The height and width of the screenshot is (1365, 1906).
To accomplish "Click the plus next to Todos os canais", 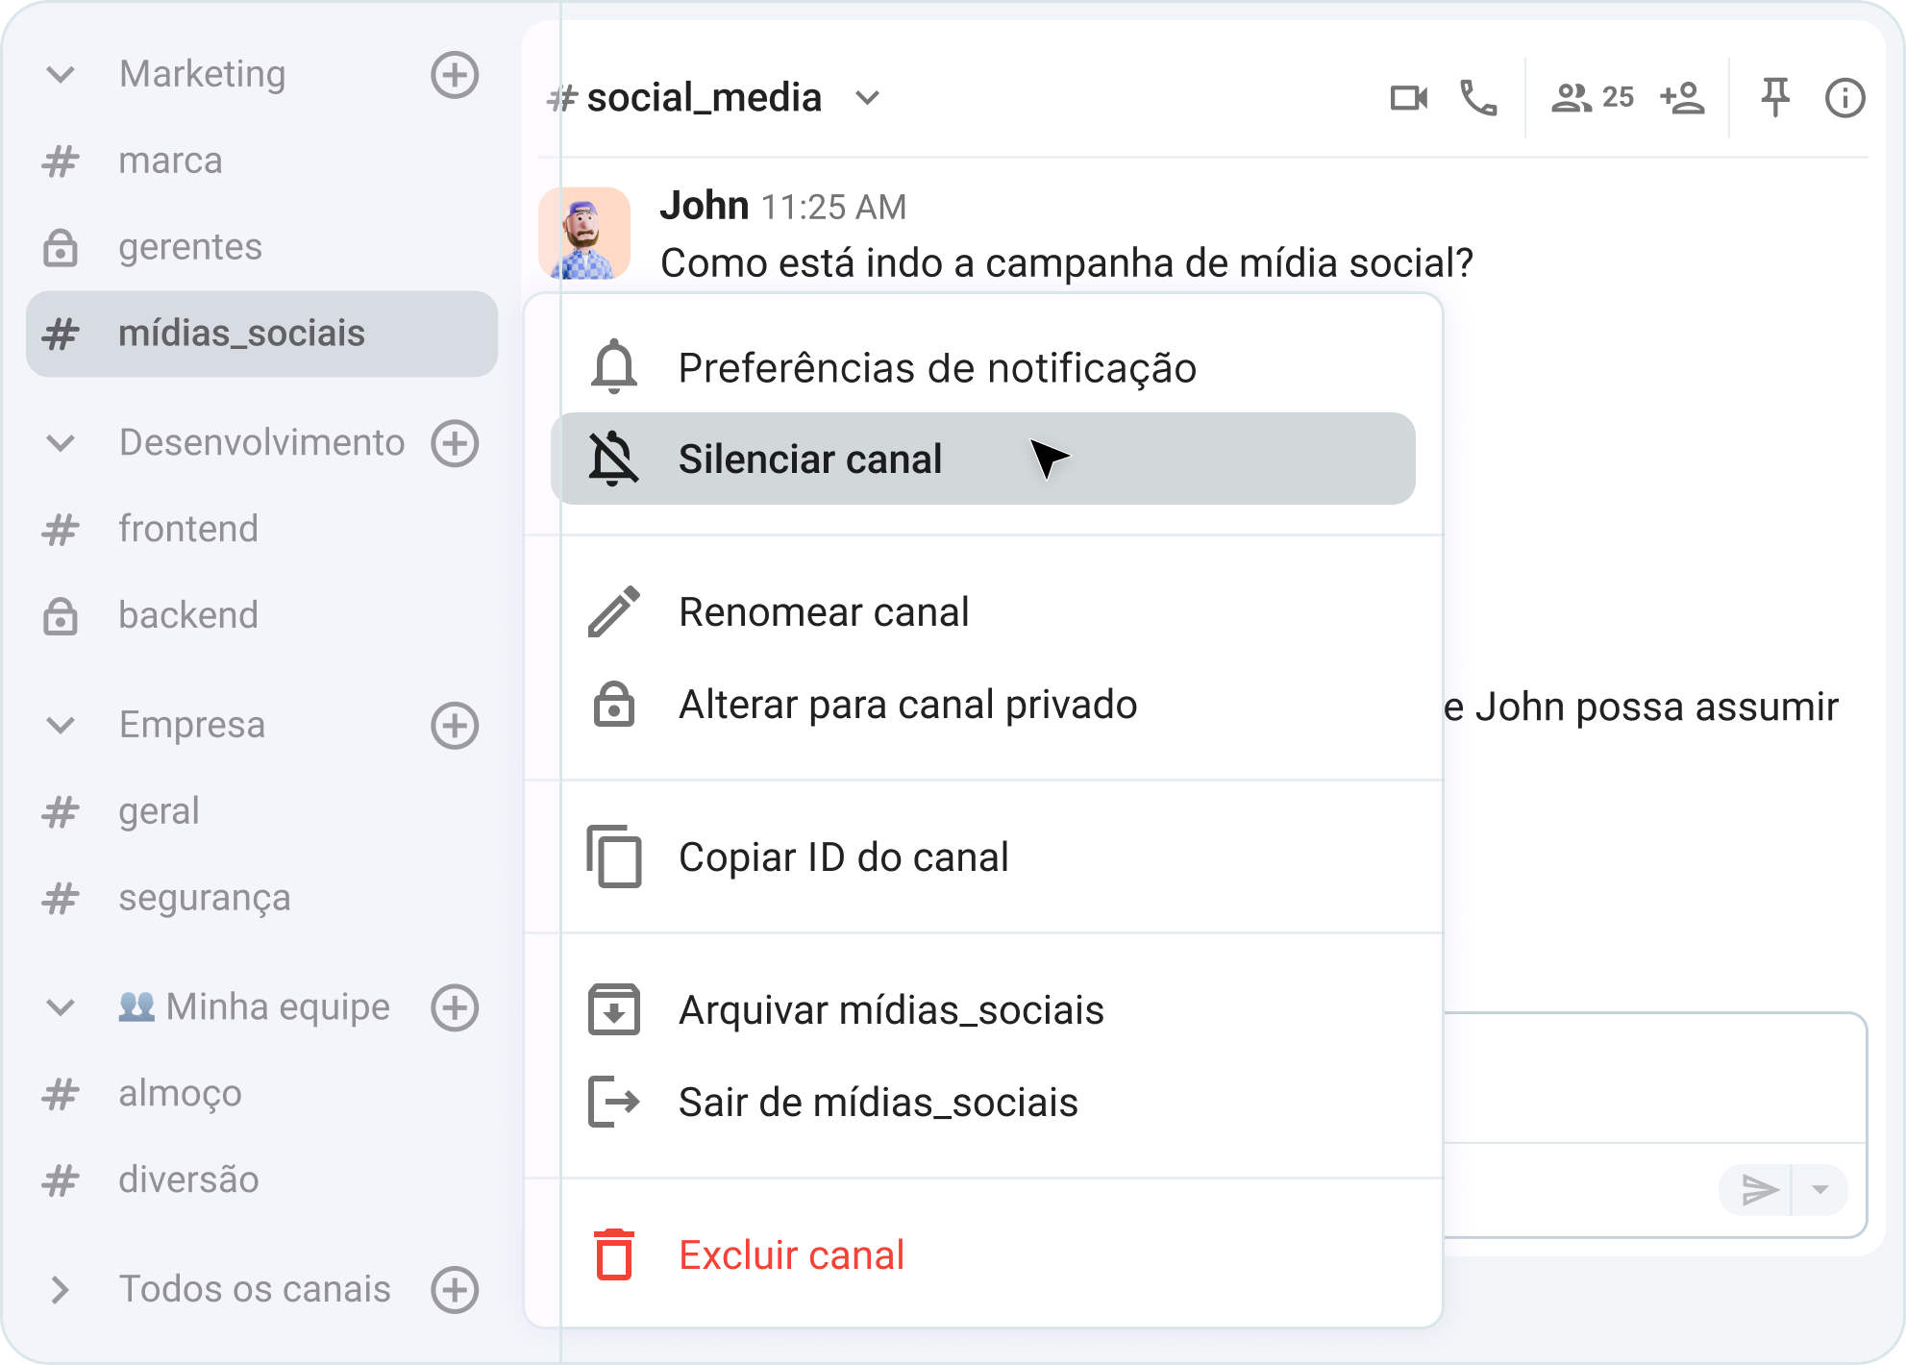I will coord(455,1290).
